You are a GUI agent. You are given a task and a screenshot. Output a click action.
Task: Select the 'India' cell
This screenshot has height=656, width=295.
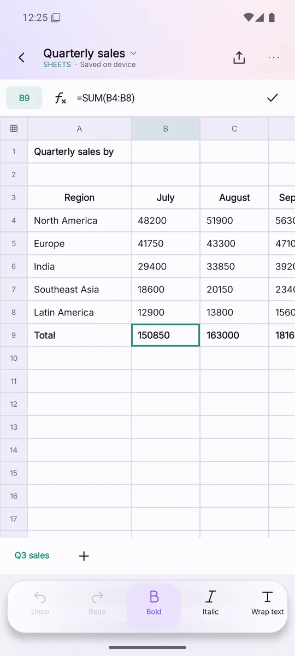coord(79,266)
